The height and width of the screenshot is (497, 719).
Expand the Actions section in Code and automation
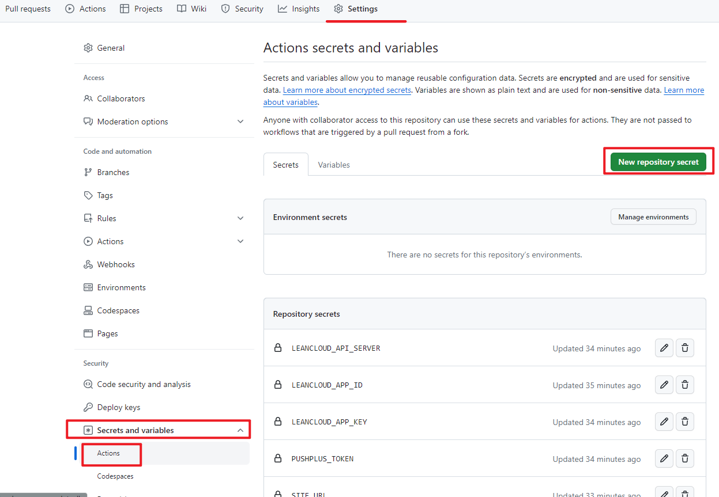point(240,241)
